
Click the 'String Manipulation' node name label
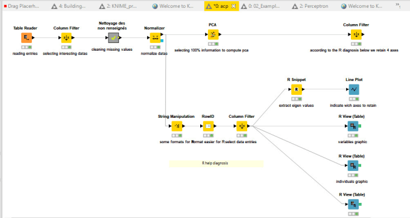tap(176, 117)
